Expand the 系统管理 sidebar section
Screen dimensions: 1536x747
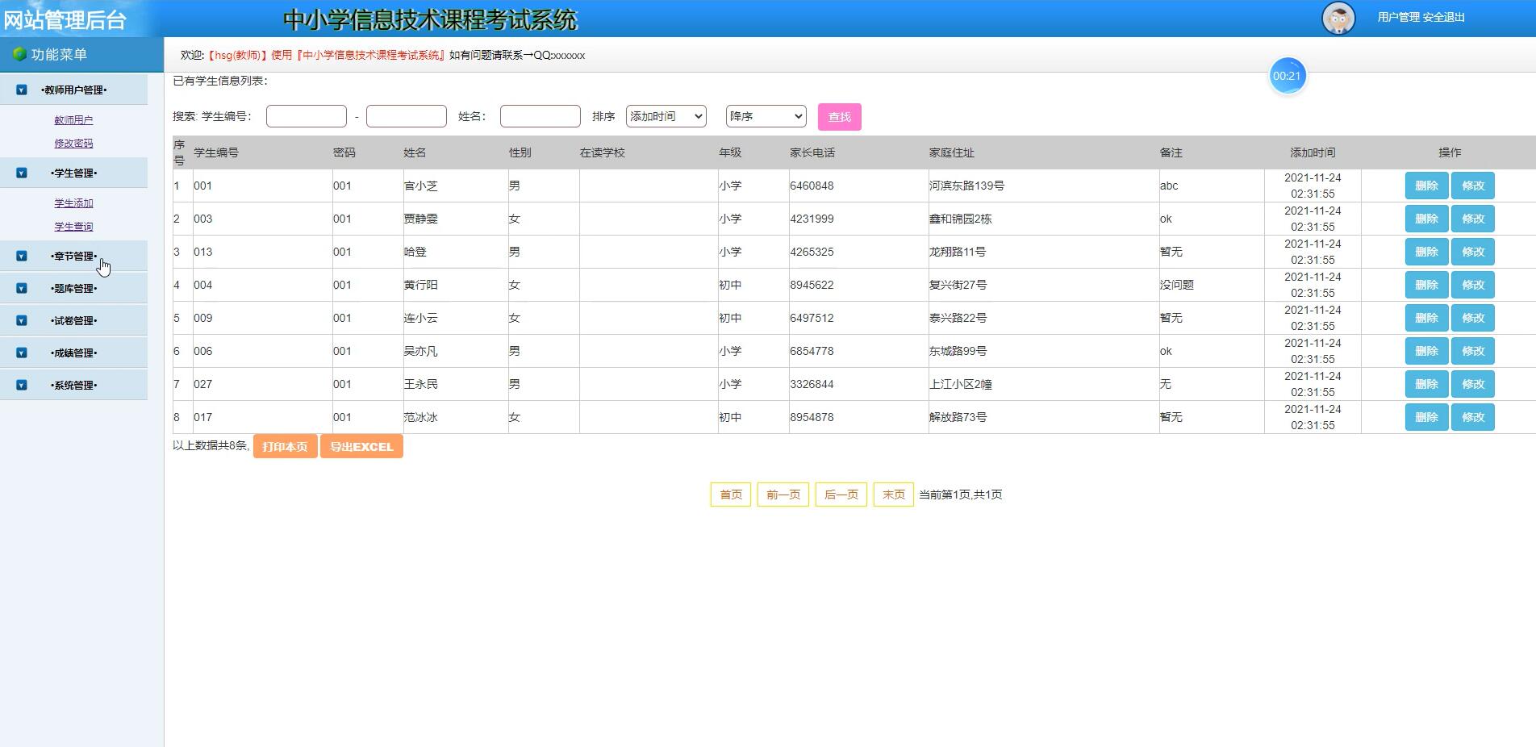click(x=73, y=385)
